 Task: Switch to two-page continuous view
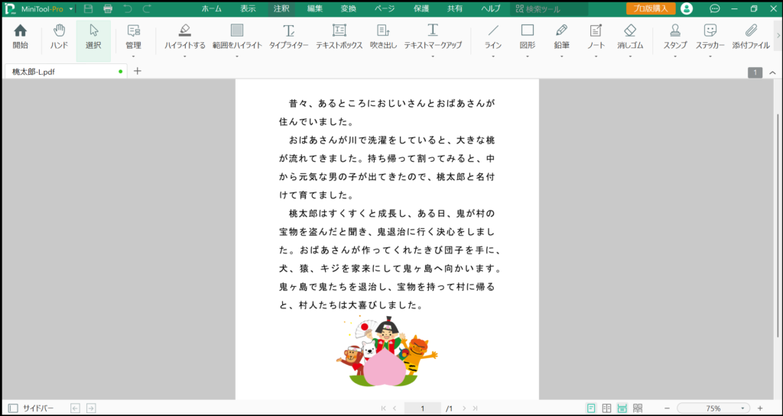(x=638, y=408)
